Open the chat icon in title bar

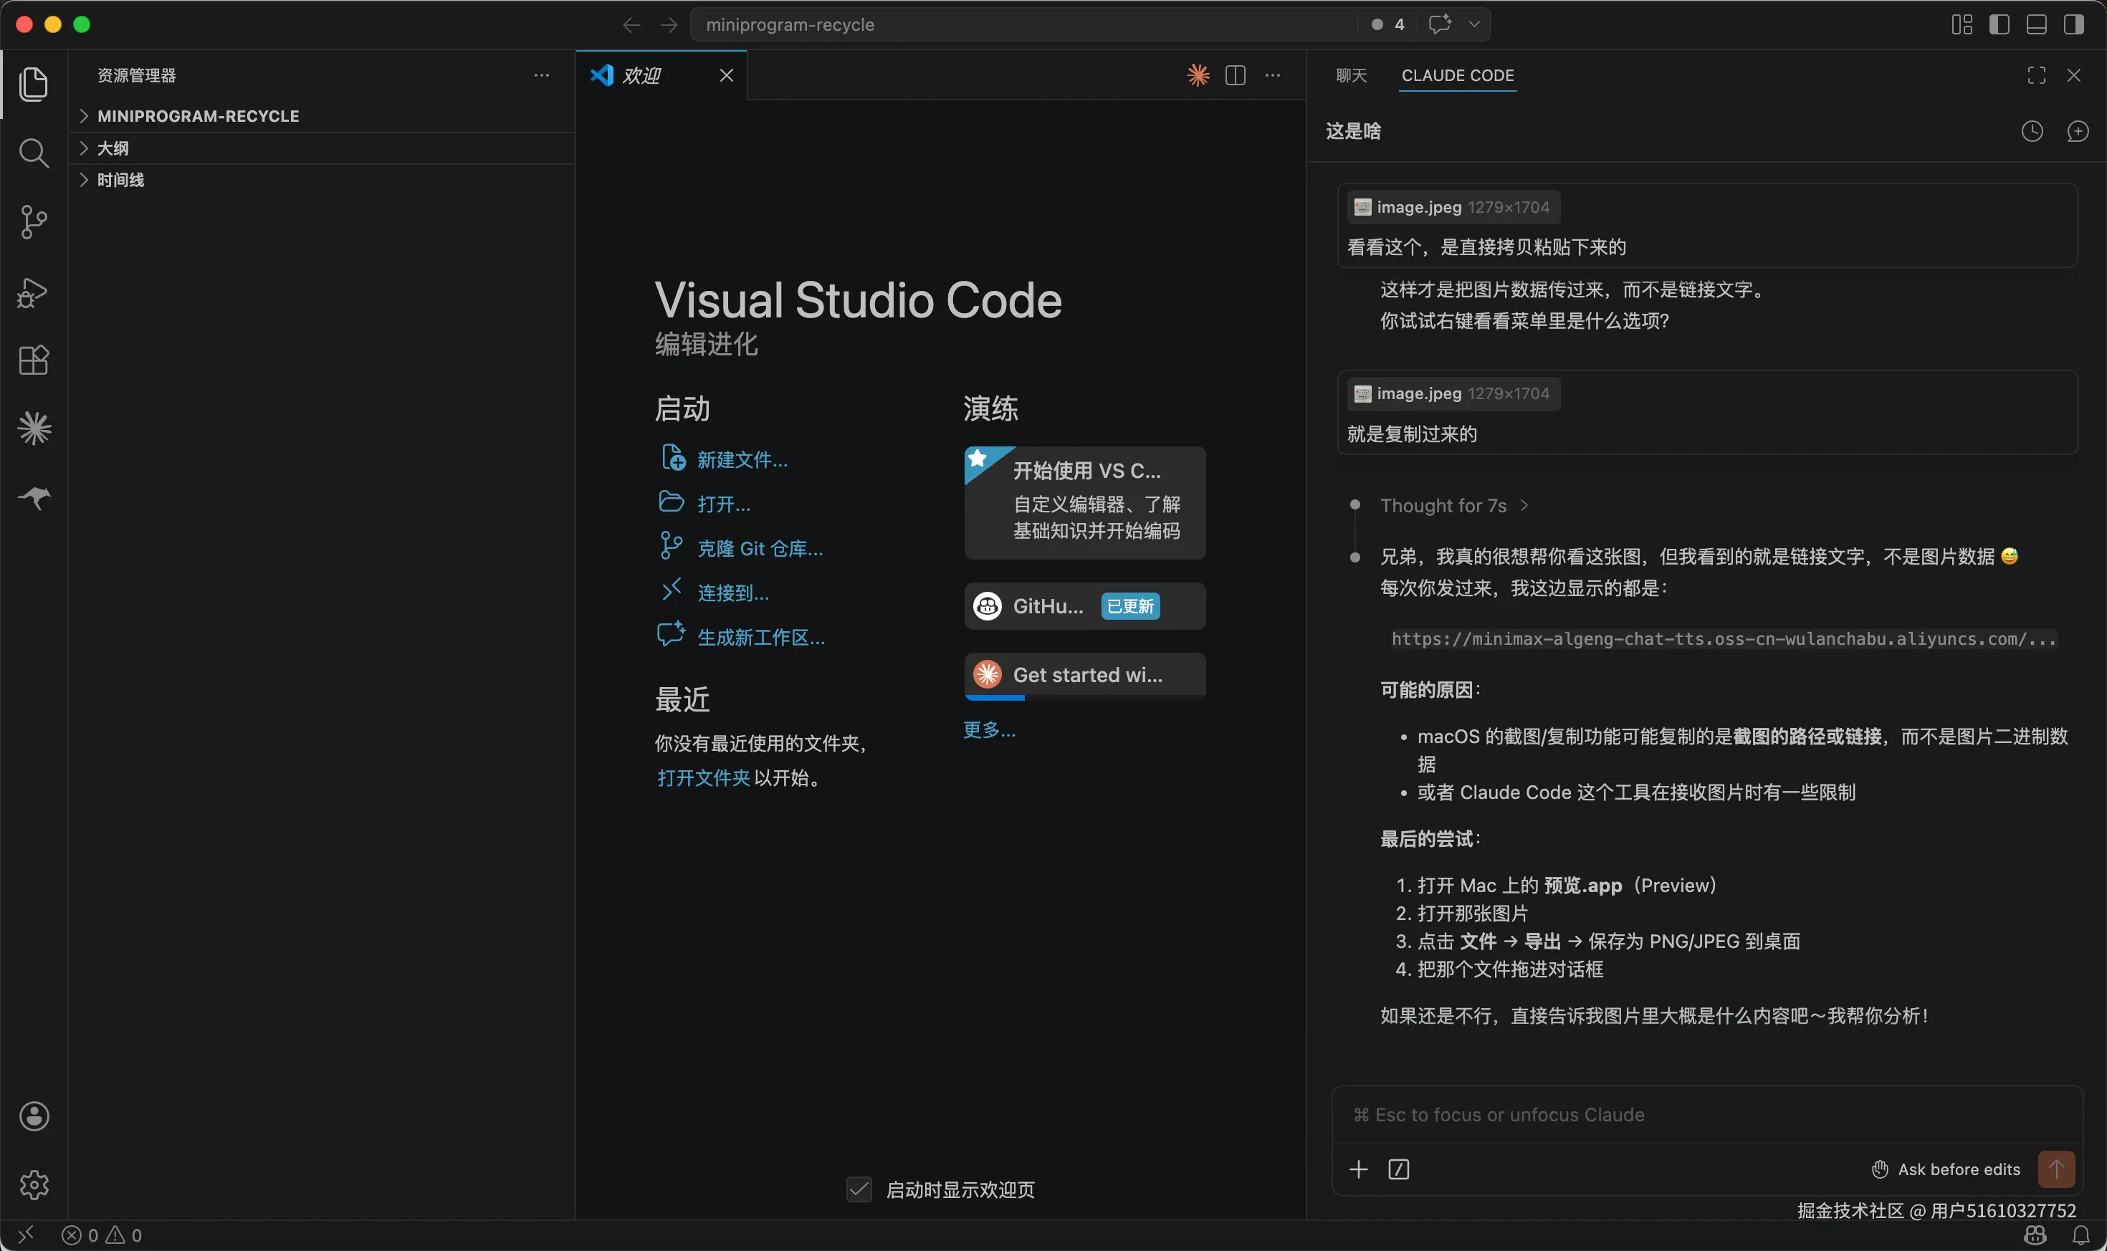[x=1439, y=24]
